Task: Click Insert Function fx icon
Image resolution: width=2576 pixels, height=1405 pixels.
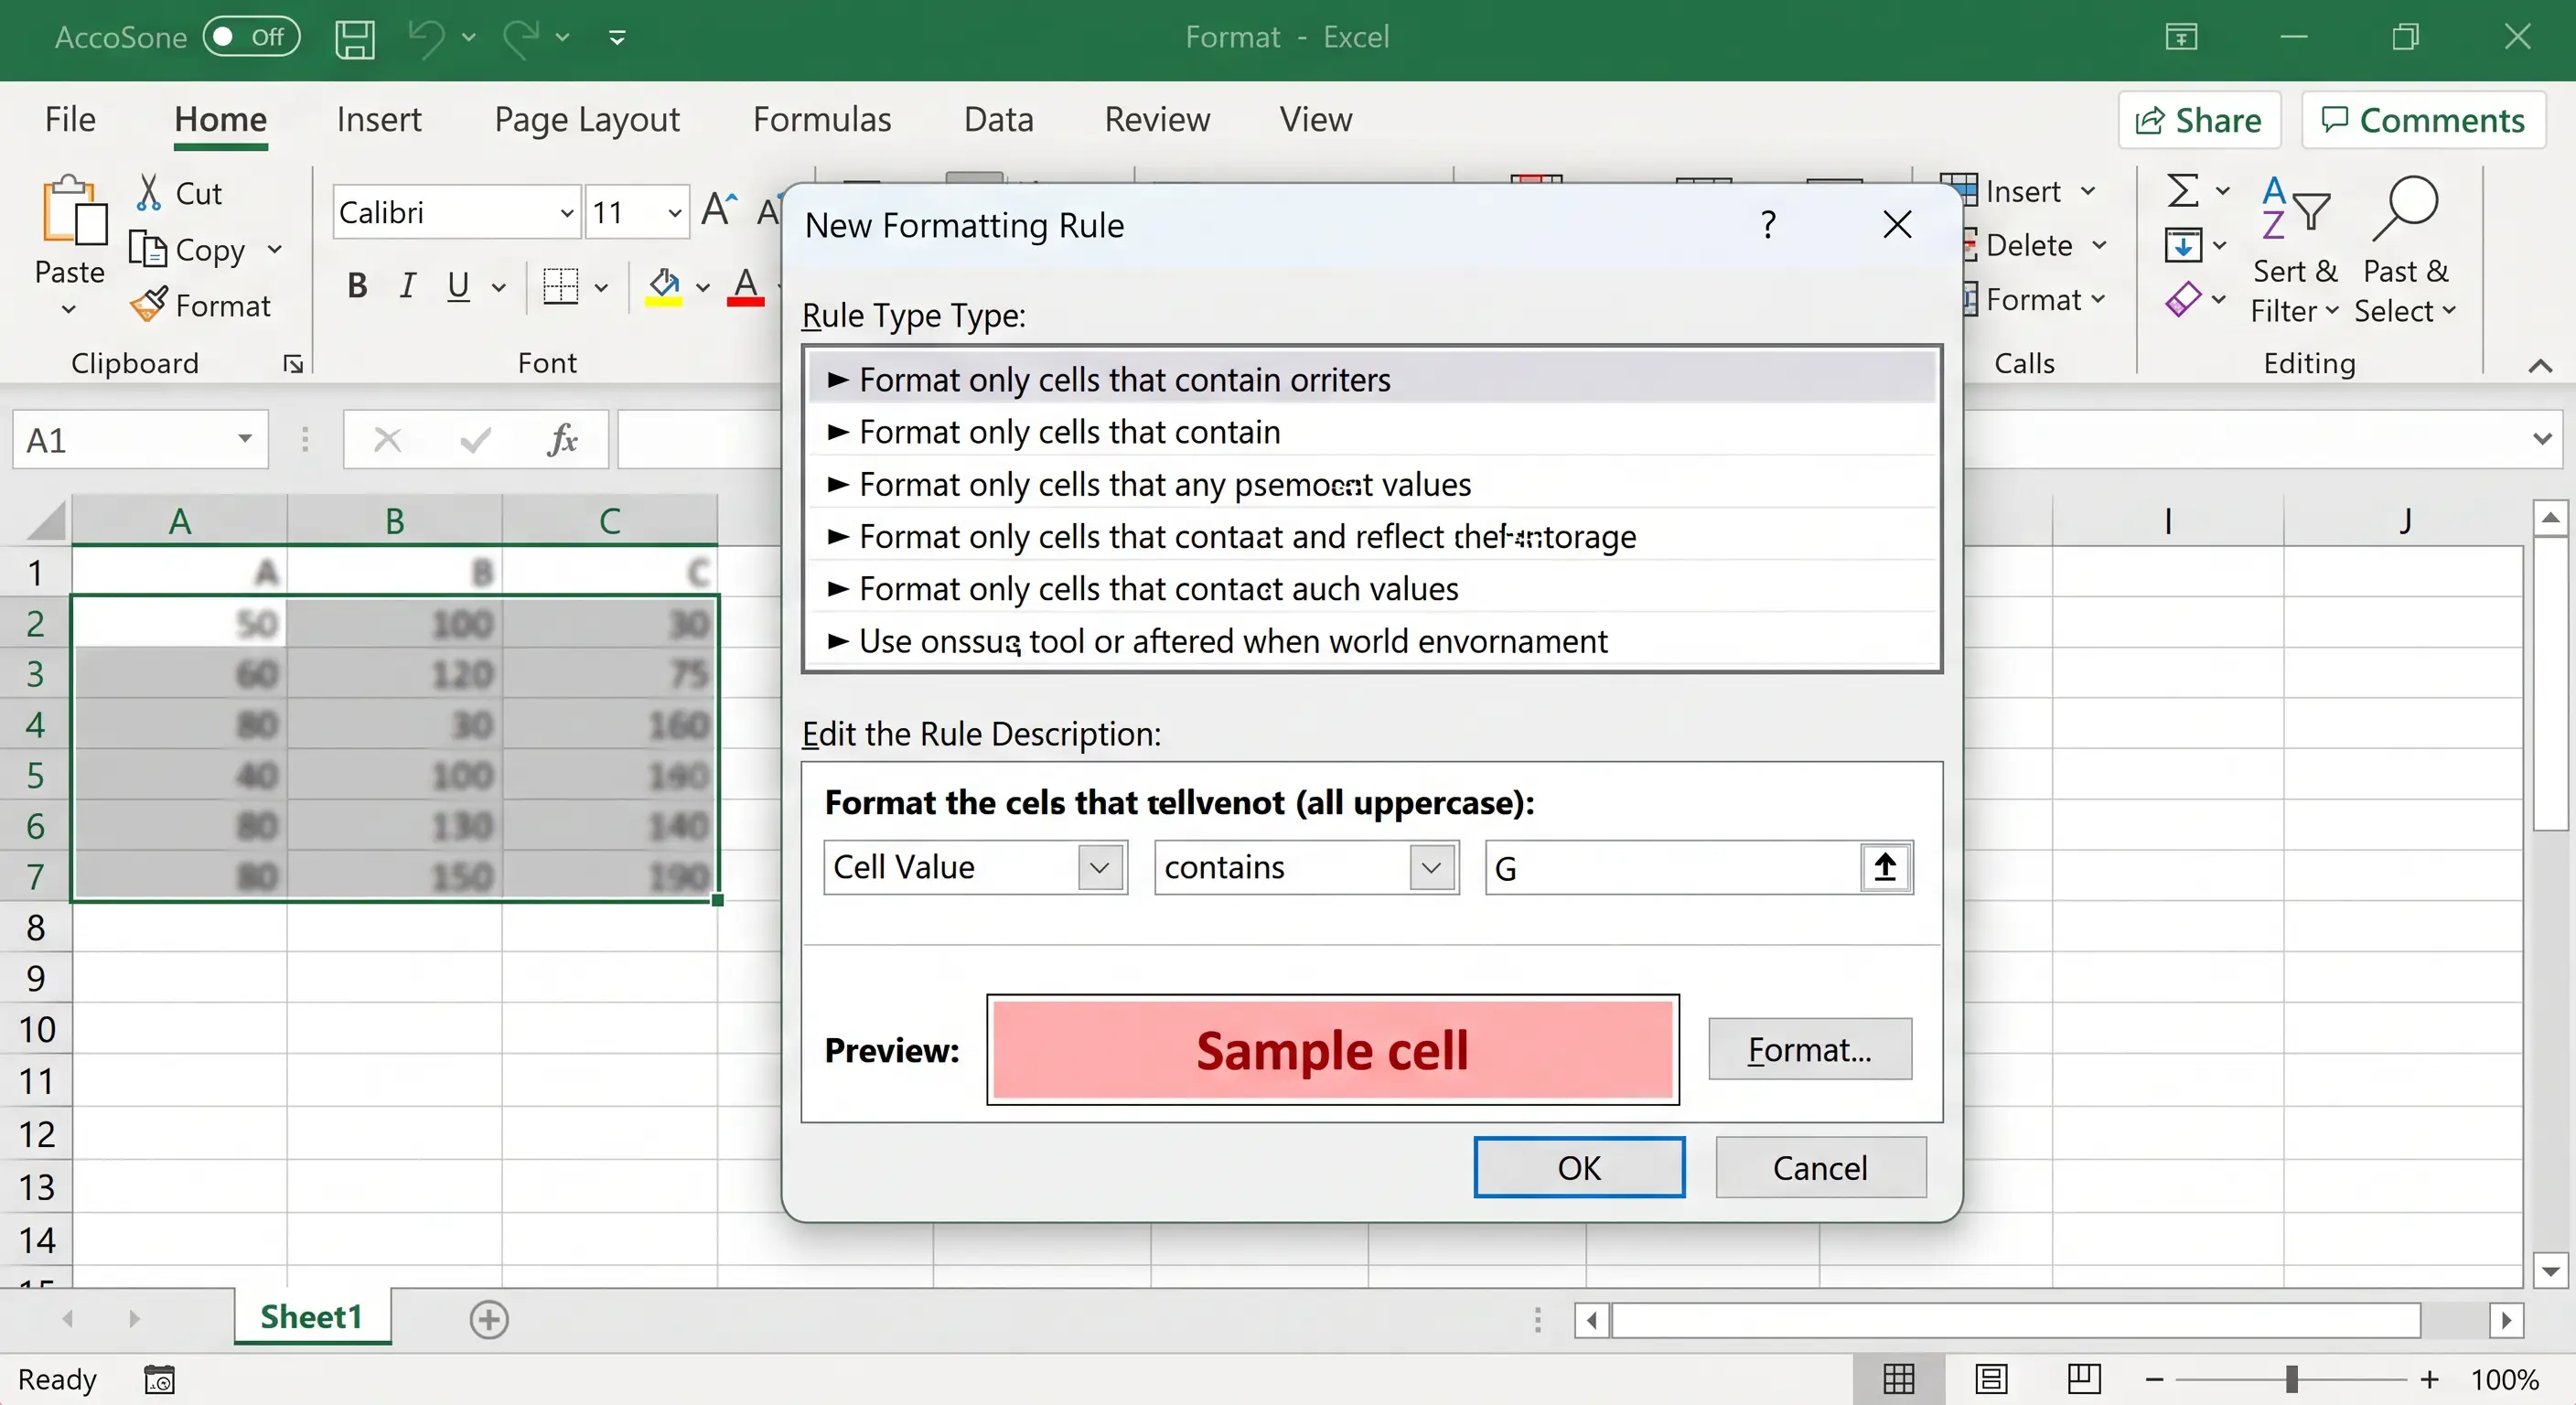Action: [x=563, y=439]
